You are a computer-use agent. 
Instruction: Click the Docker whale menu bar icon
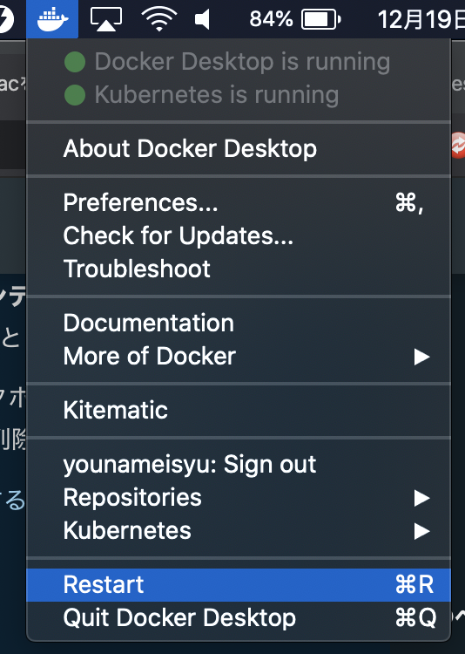[52, 19]
